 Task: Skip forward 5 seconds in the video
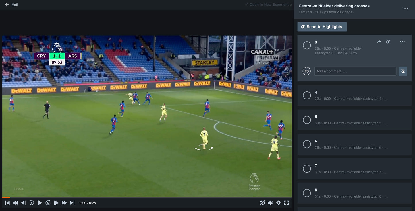[x=48, y=203]
